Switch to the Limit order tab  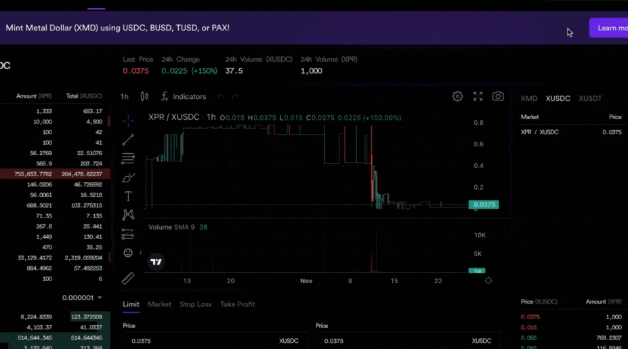131,304
